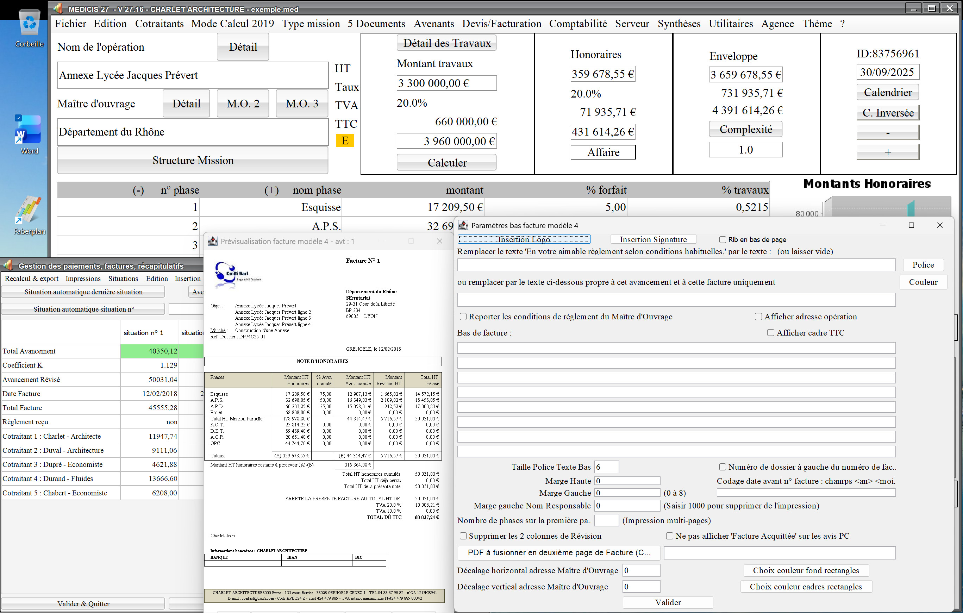Click the yellow E indicator
Viewport: 963px width, 613px height.
[345, 141]
